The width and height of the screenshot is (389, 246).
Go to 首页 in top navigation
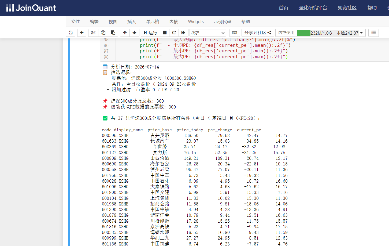point(283,8)
